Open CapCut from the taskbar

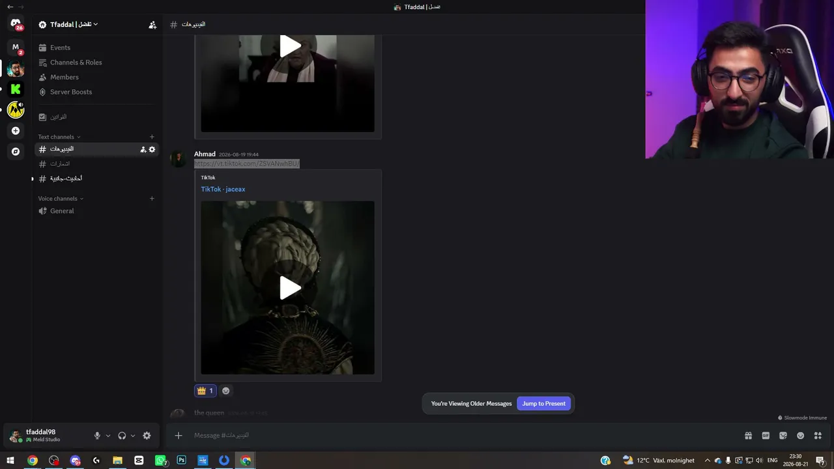[139, 461]
